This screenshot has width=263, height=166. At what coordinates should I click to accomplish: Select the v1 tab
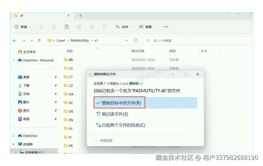pyautogui.click(x=42, y=16)
